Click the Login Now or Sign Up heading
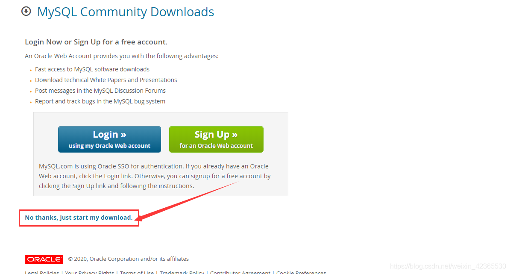Viewport: 510px width, 274px height. pyautogui.click(x=96, y=42)
